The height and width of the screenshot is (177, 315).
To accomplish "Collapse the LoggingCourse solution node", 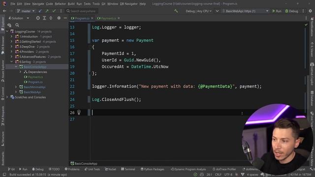I will coord(7,31).
